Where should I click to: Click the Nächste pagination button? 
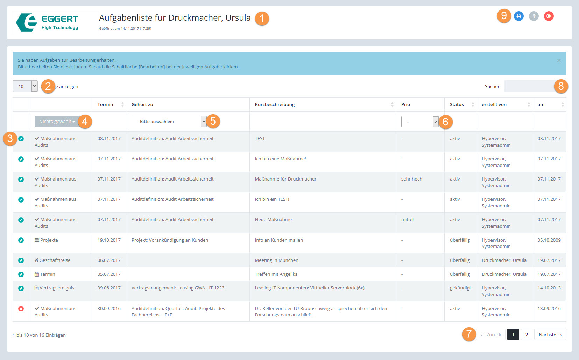(x=550, y=335)
